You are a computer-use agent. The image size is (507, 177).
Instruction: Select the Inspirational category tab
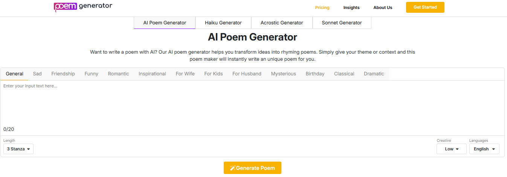click(x=152, y=74)
